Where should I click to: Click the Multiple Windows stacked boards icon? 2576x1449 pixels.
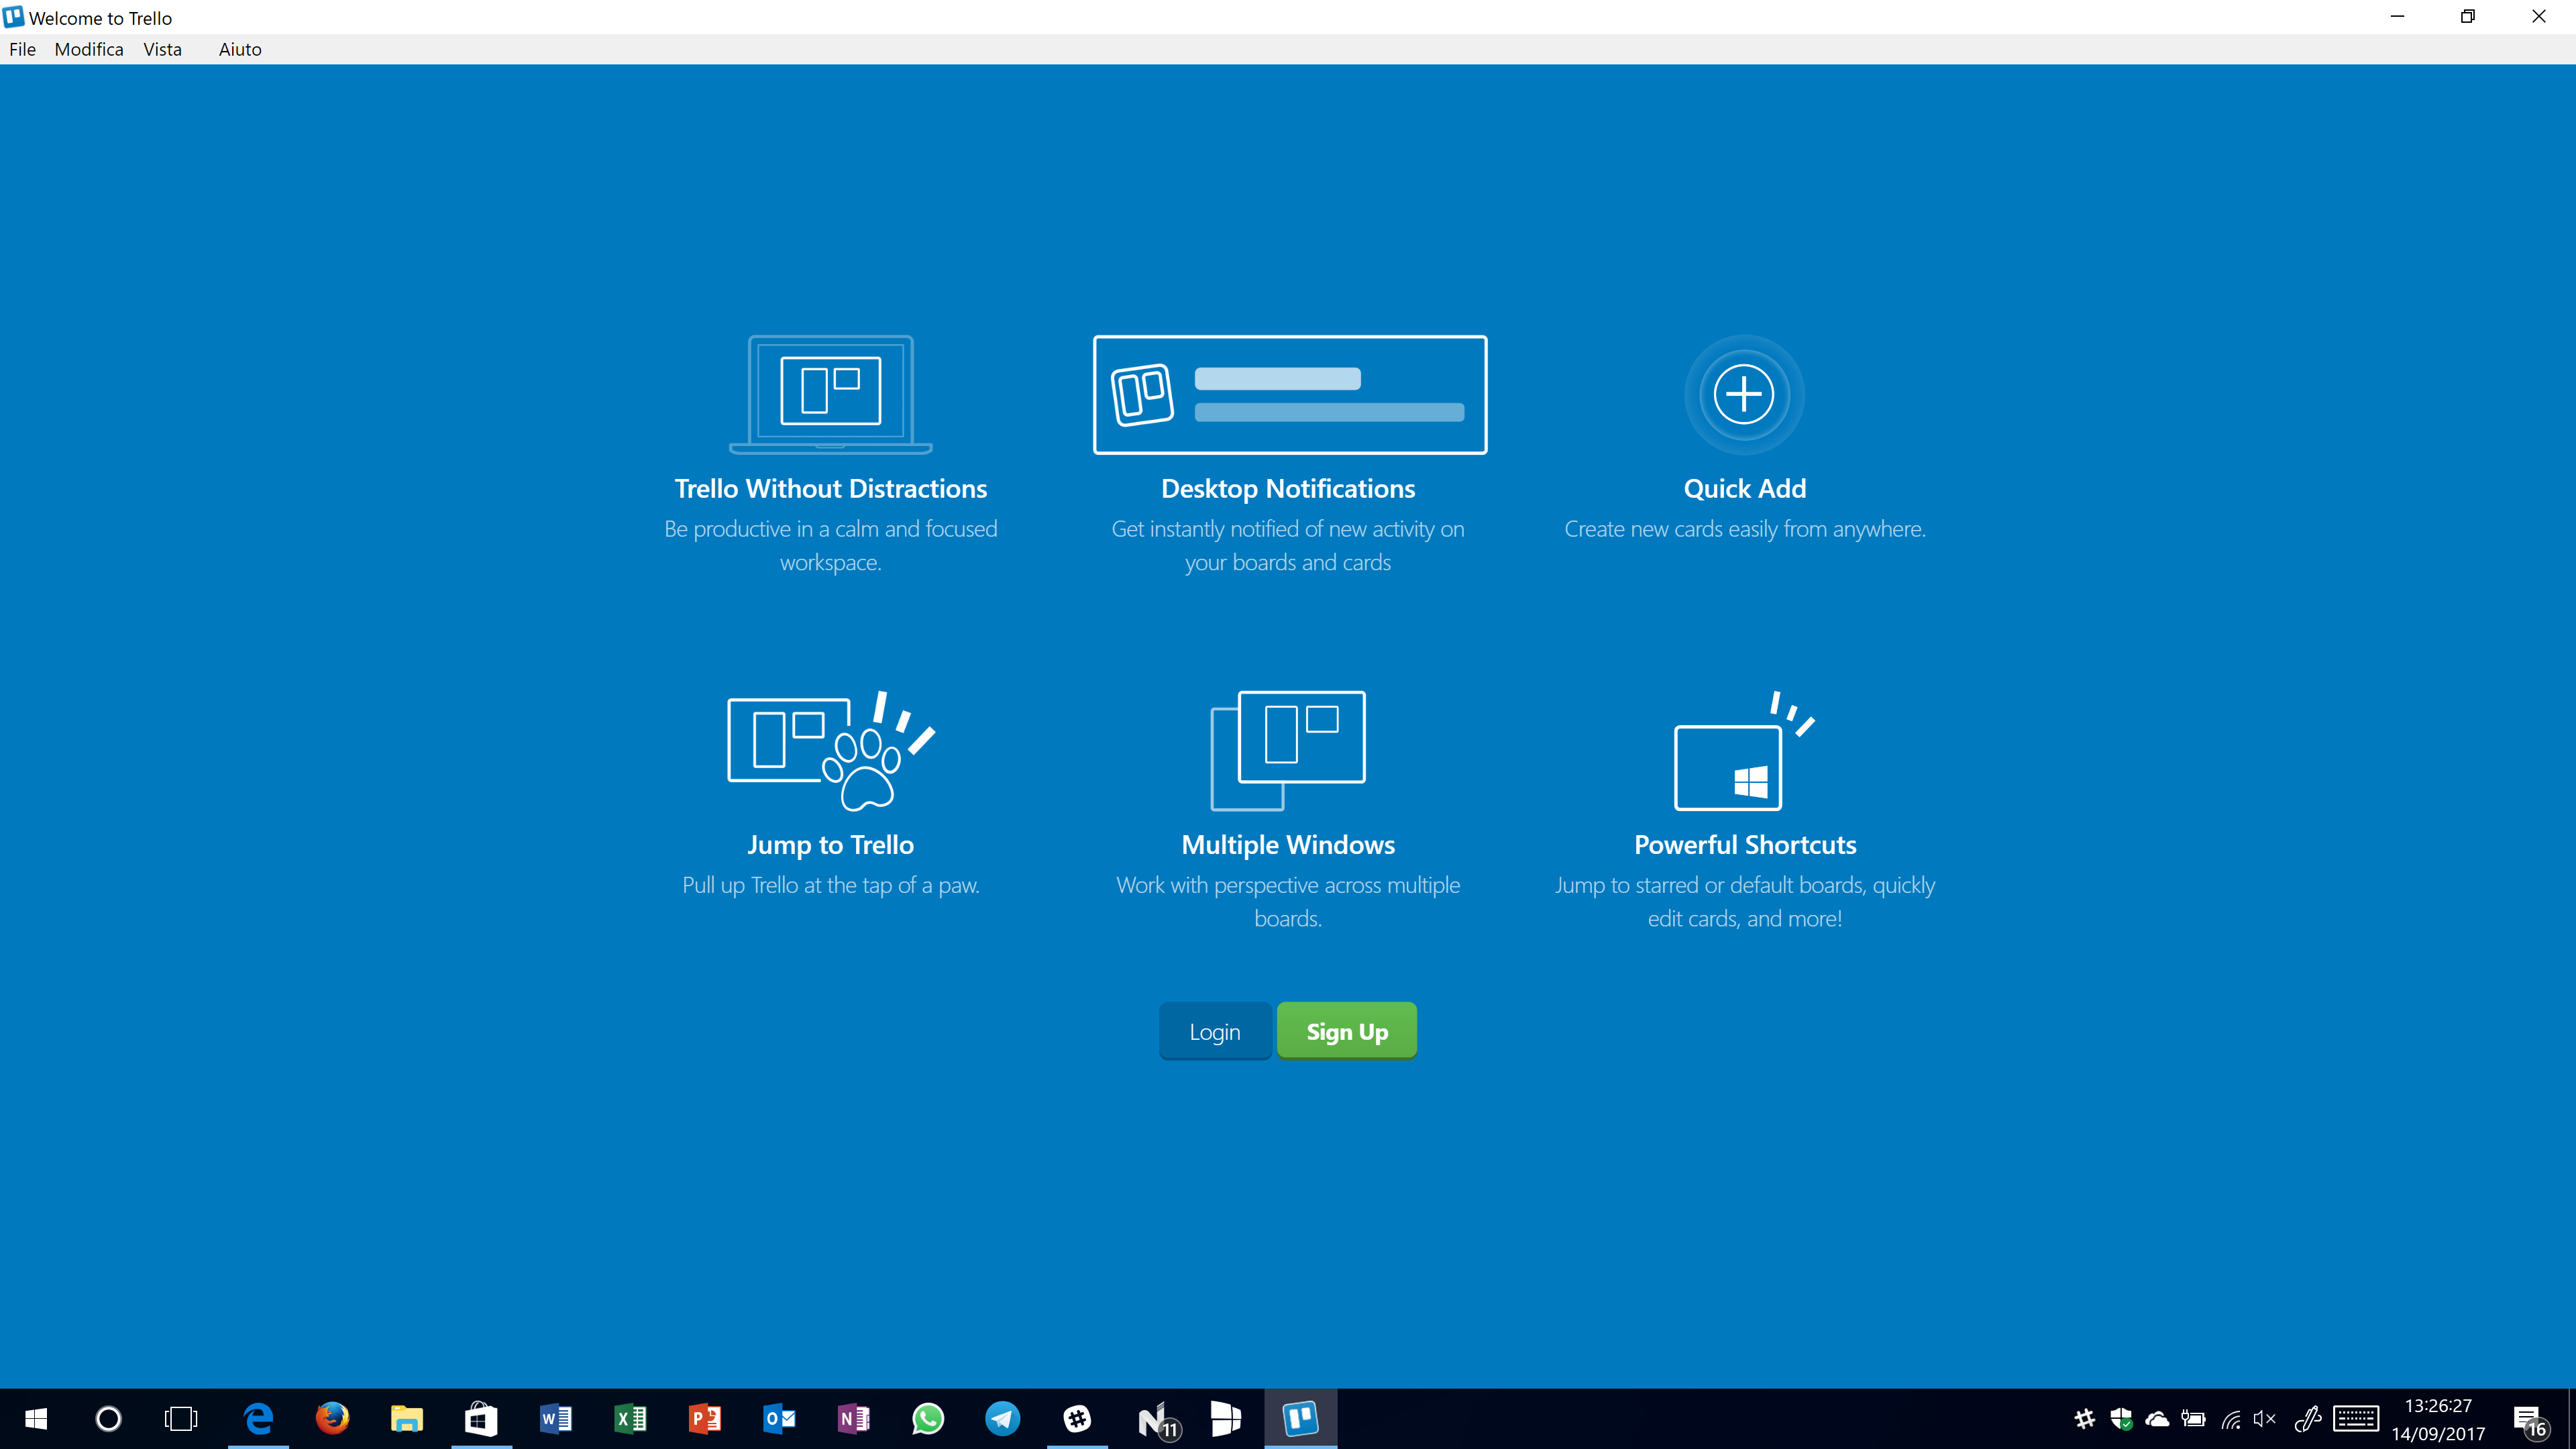[x=1288, y=750]
